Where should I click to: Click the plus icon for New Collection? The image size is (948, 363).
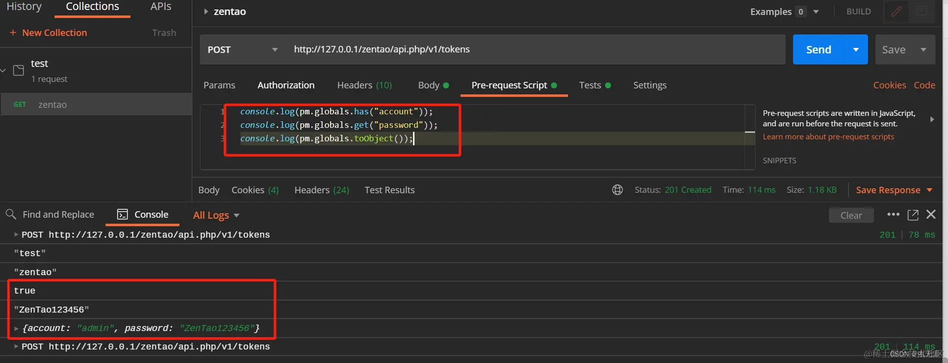point(13,32)
